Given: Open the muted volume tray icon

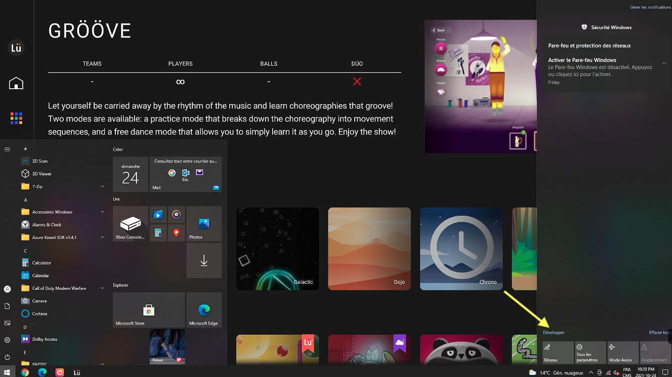Looking at the screenshot, I should (616, 373).
